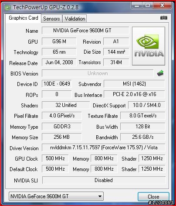176x206 pixels.
Task: Click the BIOS Version field showing Unknown
Action: click(x=98, y=73)
